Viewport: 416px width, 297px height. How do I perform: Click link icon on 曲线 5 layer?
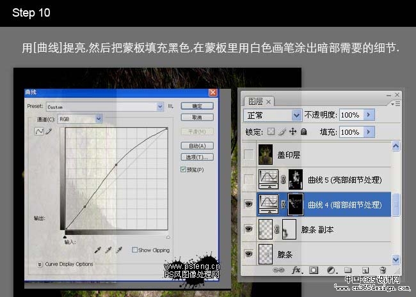click(x=283, y=179)
